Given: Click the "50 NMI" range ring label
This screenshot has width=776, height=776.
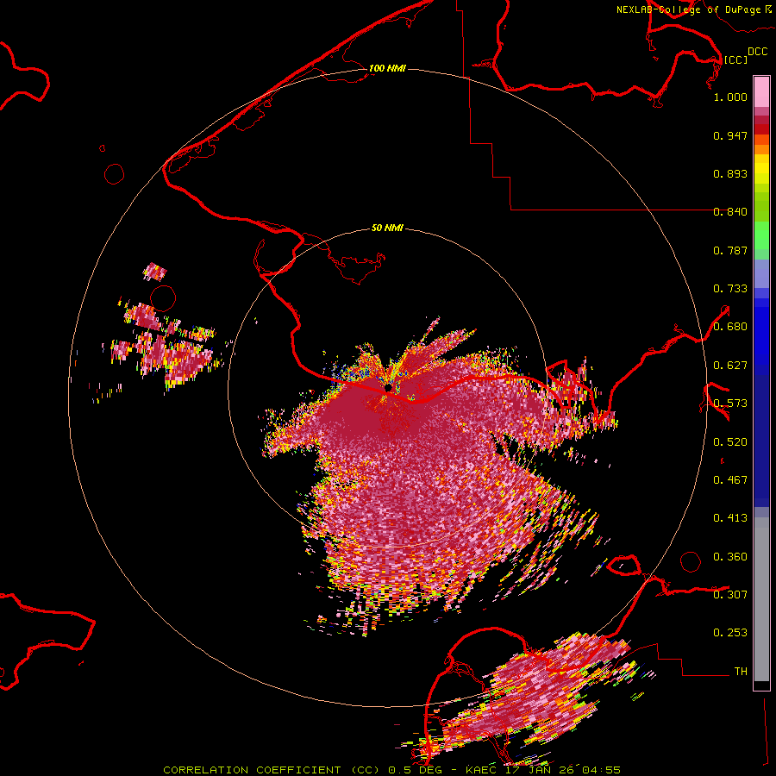Looking at the screenshot, I should [387, 228].
